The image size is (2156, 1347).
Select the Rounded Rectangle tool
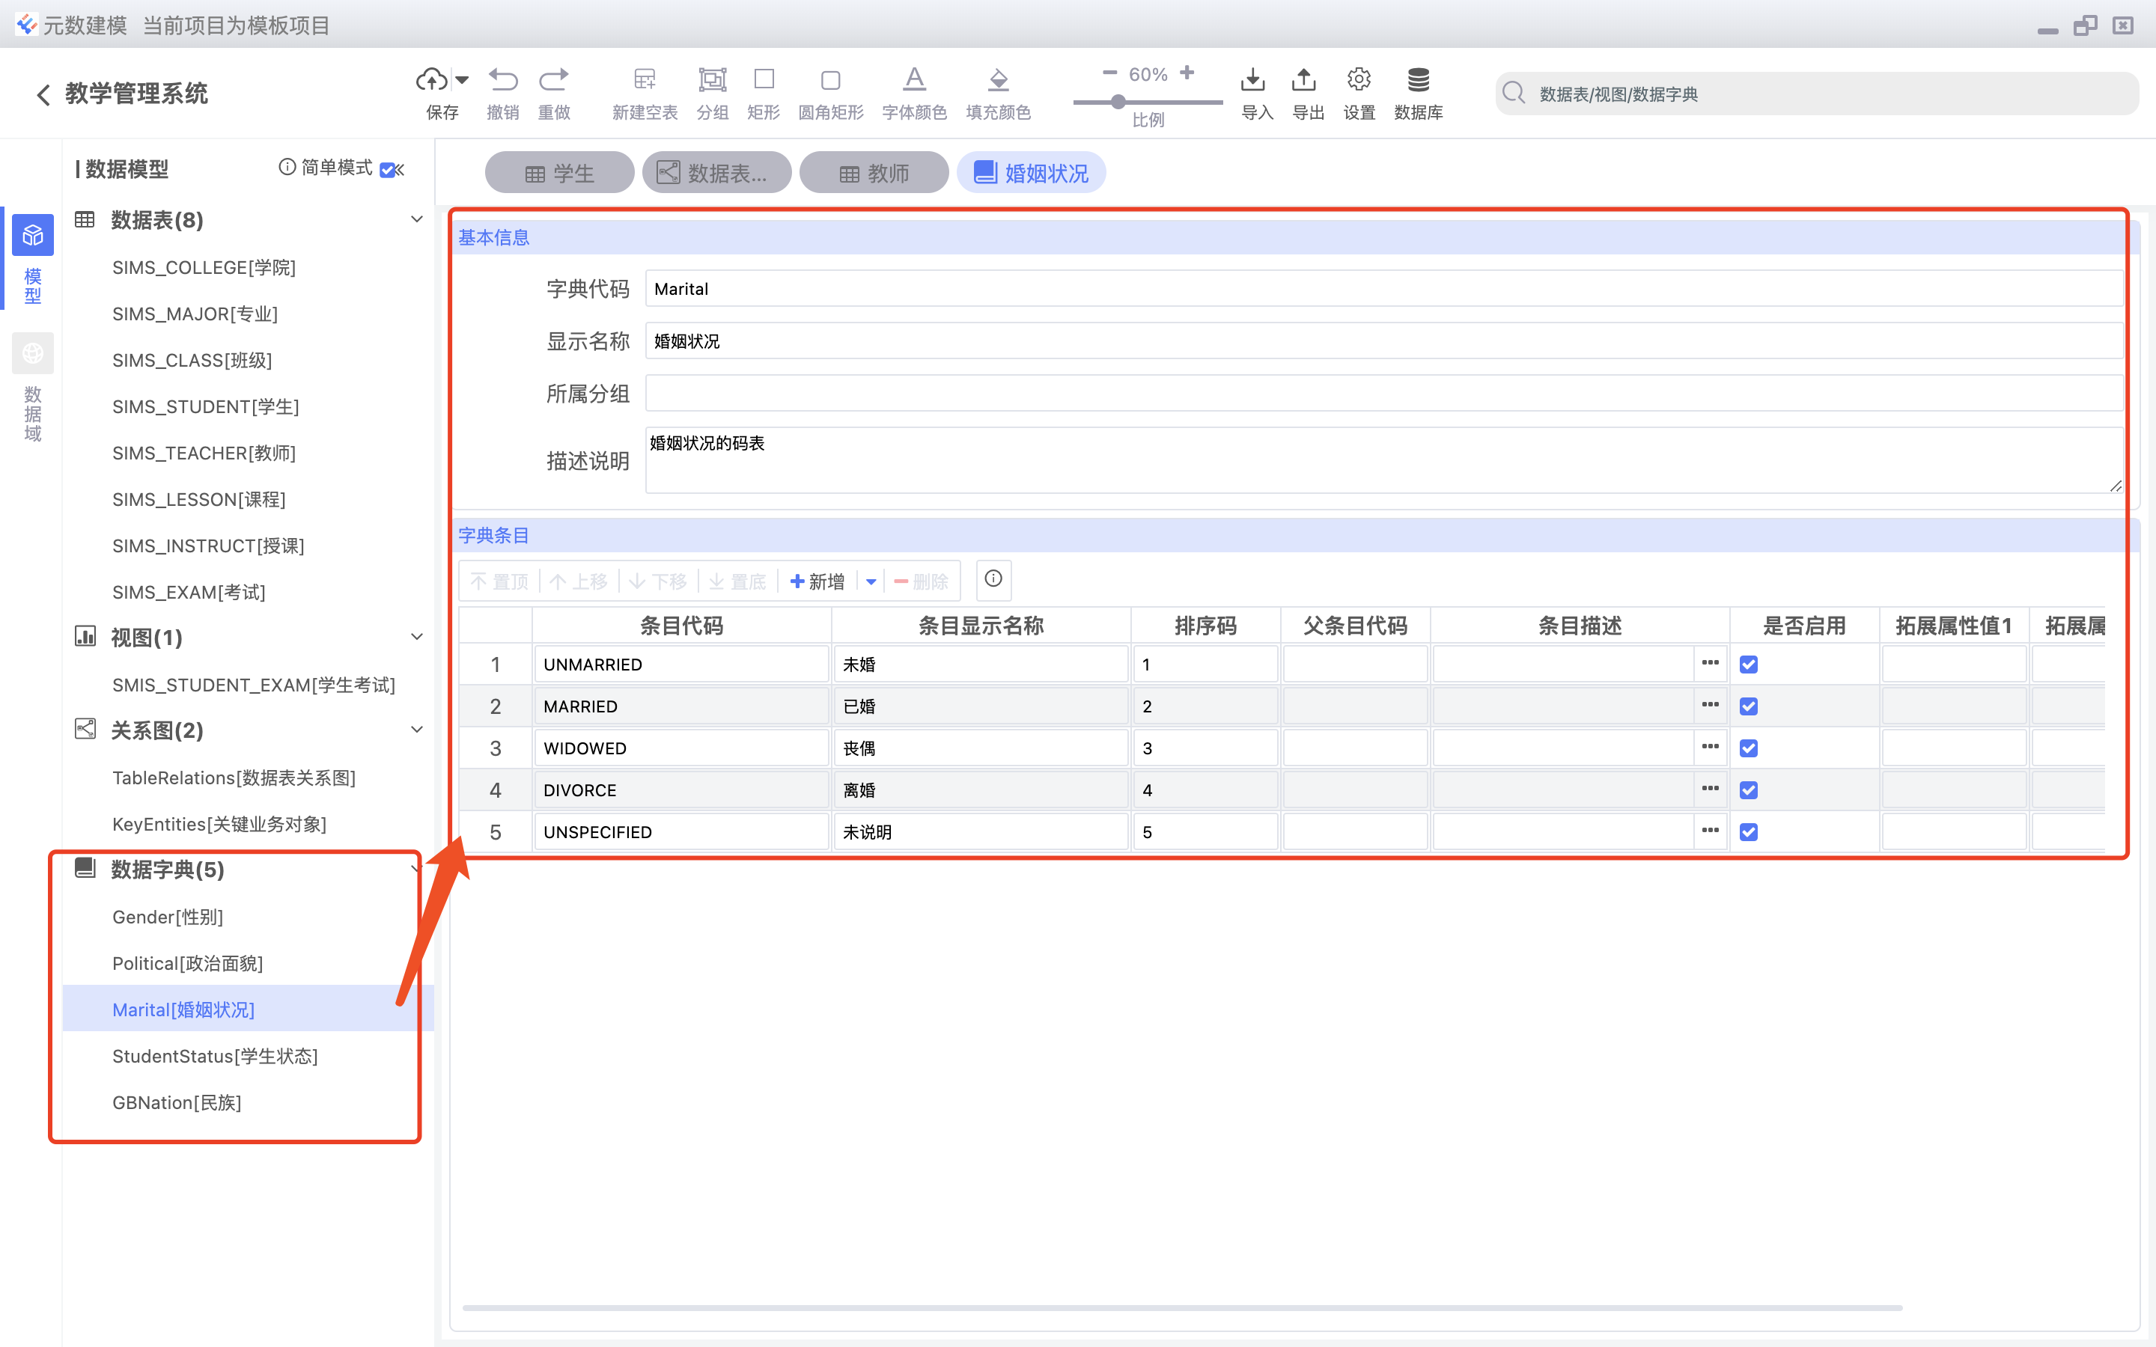830,80
